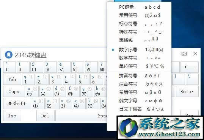Tap the Del key

pyautogui.click(x=45, y=115)
